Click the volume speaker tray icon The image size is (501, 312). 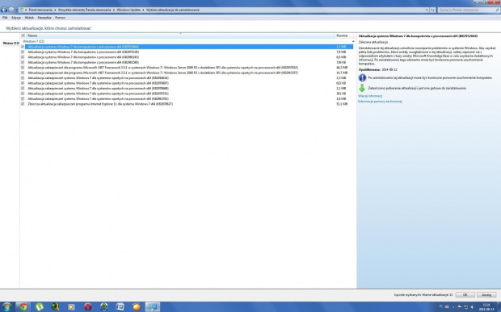472,307
